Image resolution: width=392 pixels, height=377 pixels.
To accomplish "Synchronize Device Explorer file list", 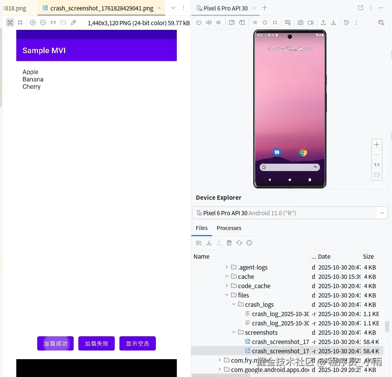I will (x=239, y=243).
